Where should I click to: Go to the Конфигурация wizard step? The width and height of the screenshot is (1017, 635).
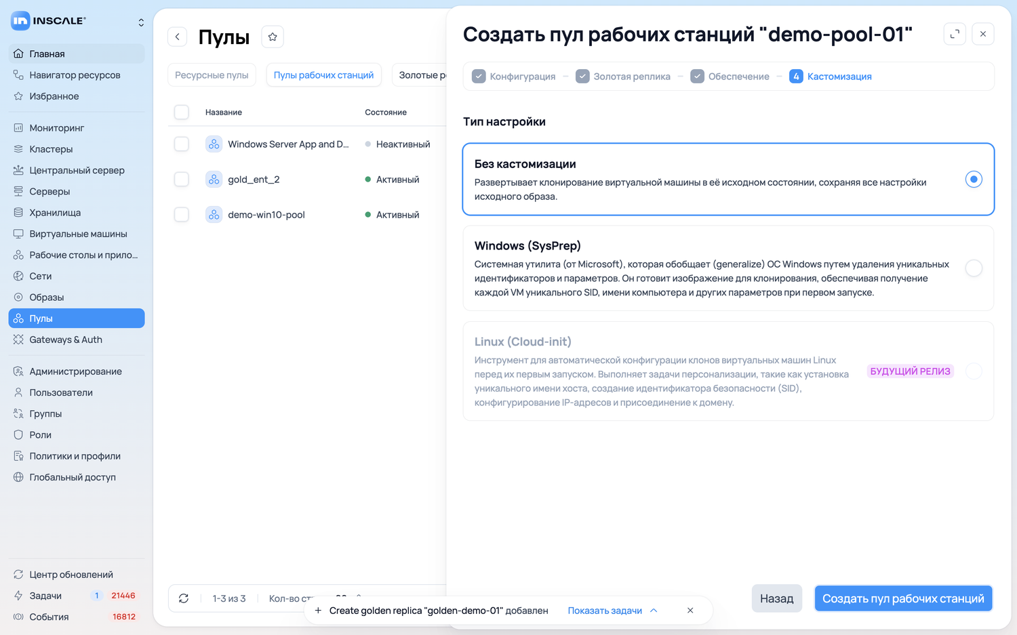pyautogui.click(x=514, y=77)
